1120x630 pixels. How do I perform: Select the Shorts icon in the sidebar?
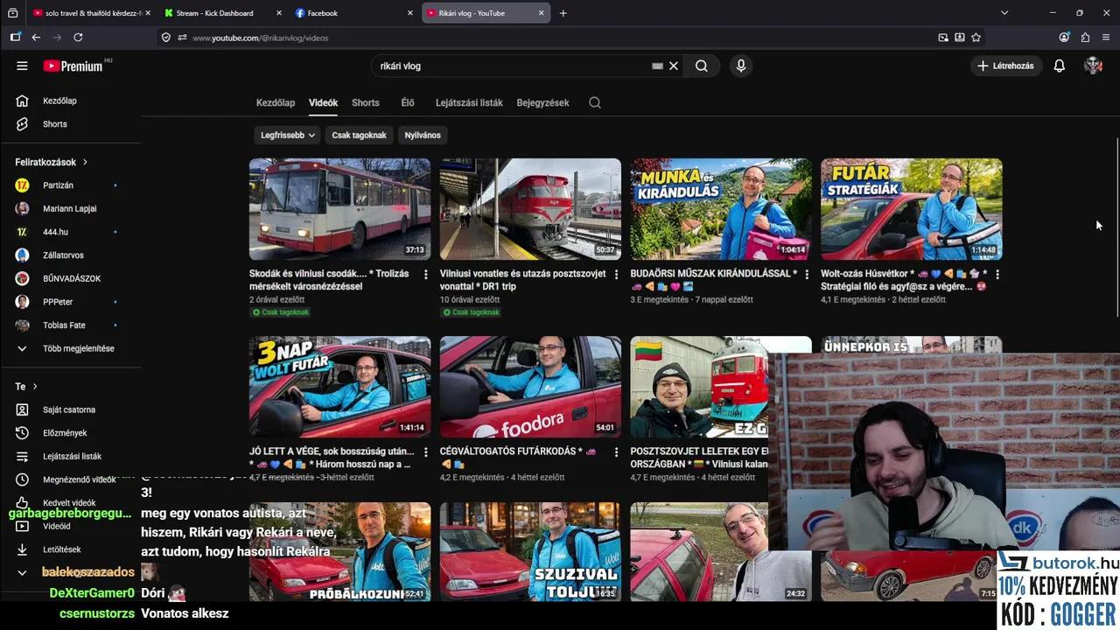click(x=22, y=123)
